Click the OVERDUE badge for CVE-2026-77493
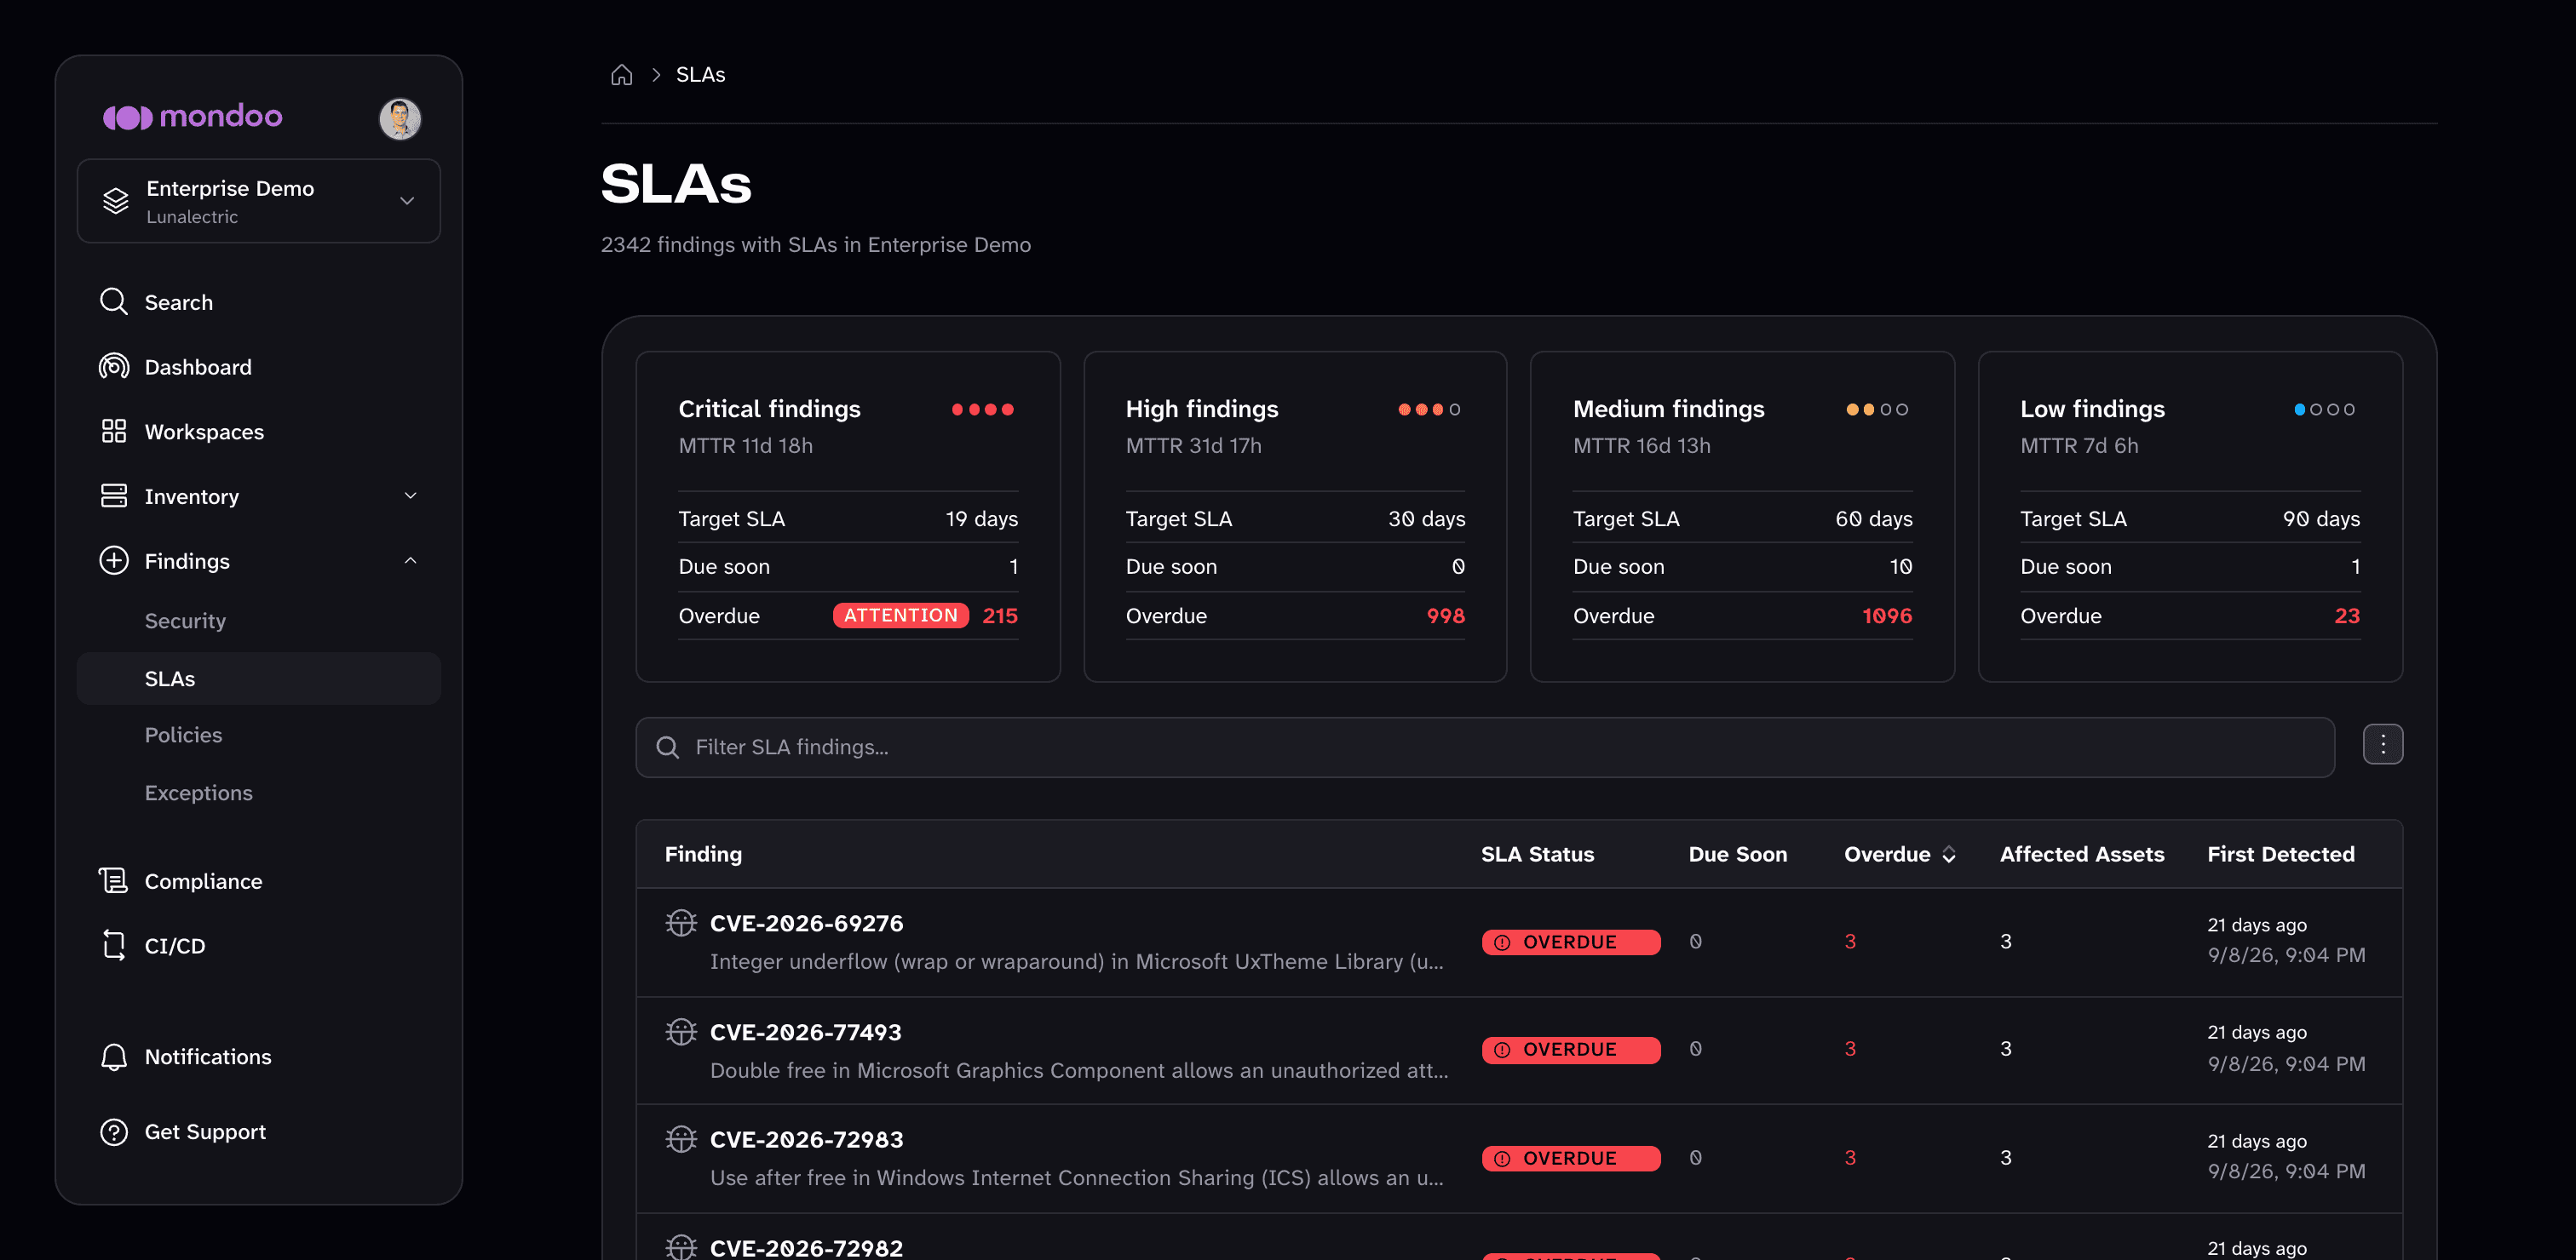2576x1260 pixels. pyautogui.click(x=1571, y=1051)
